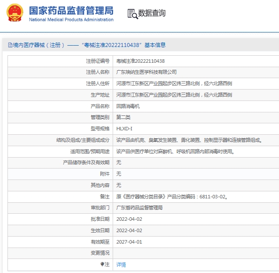Click the 有效期至 label

coord(100,242)
